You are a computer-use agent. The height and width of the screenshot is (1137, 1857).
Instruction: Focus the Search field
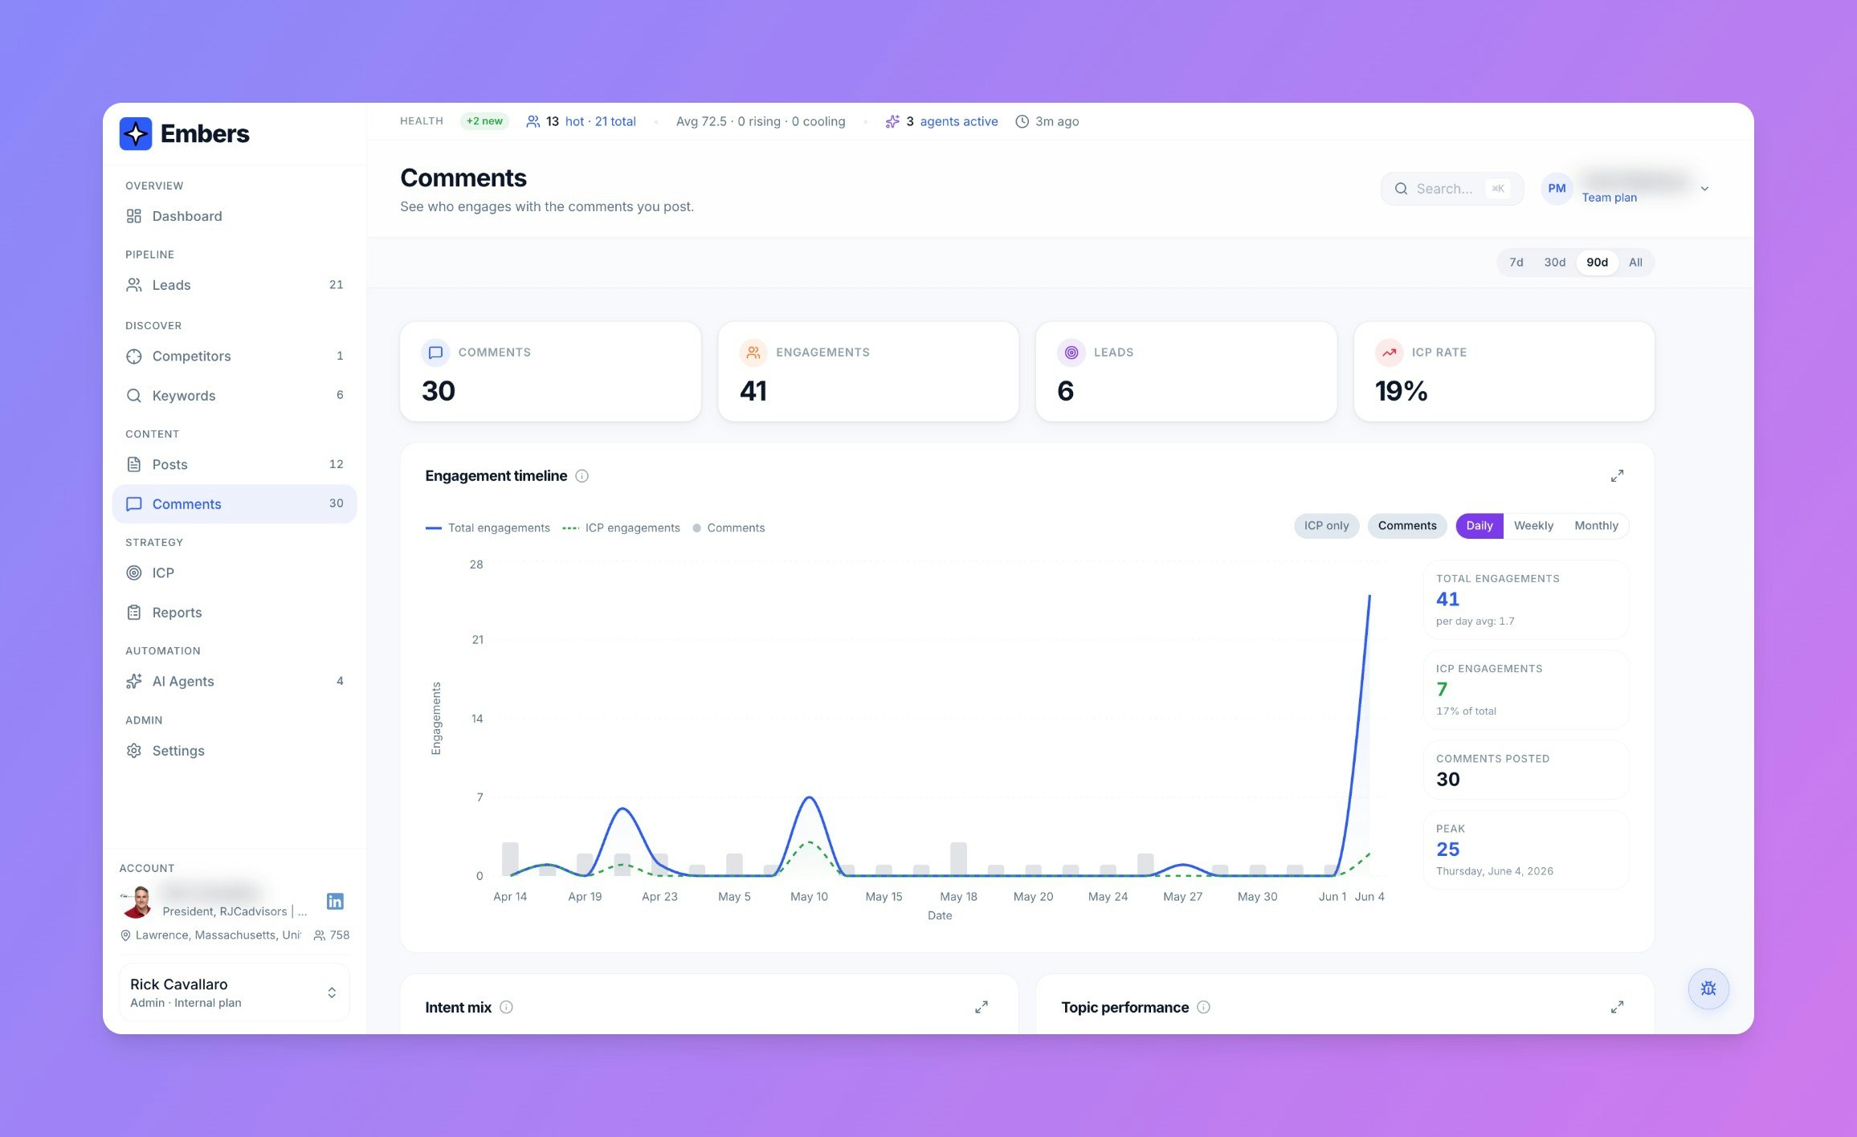point(1452,189)
